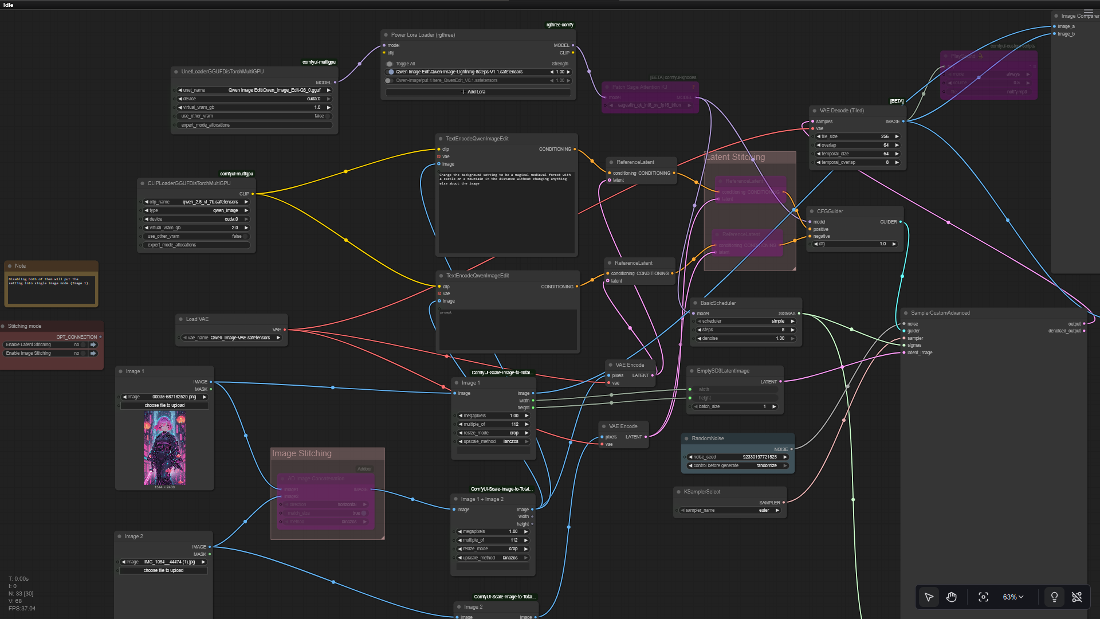Open the type dropdown showing qwen_image
1100x619 pixels.
(x=196, y=210)
